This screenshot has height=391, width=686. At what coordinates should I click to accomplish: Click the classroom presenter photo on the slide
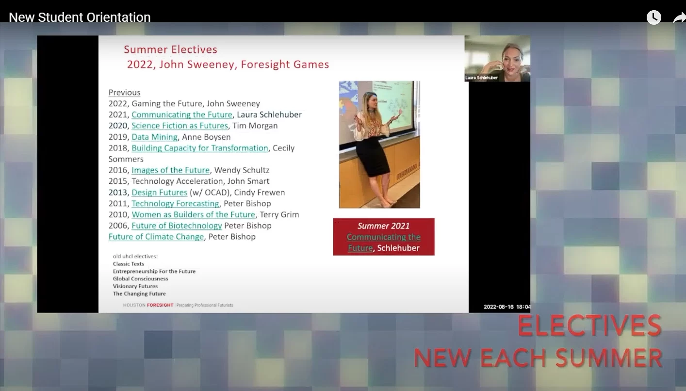(x=379, y=145)
